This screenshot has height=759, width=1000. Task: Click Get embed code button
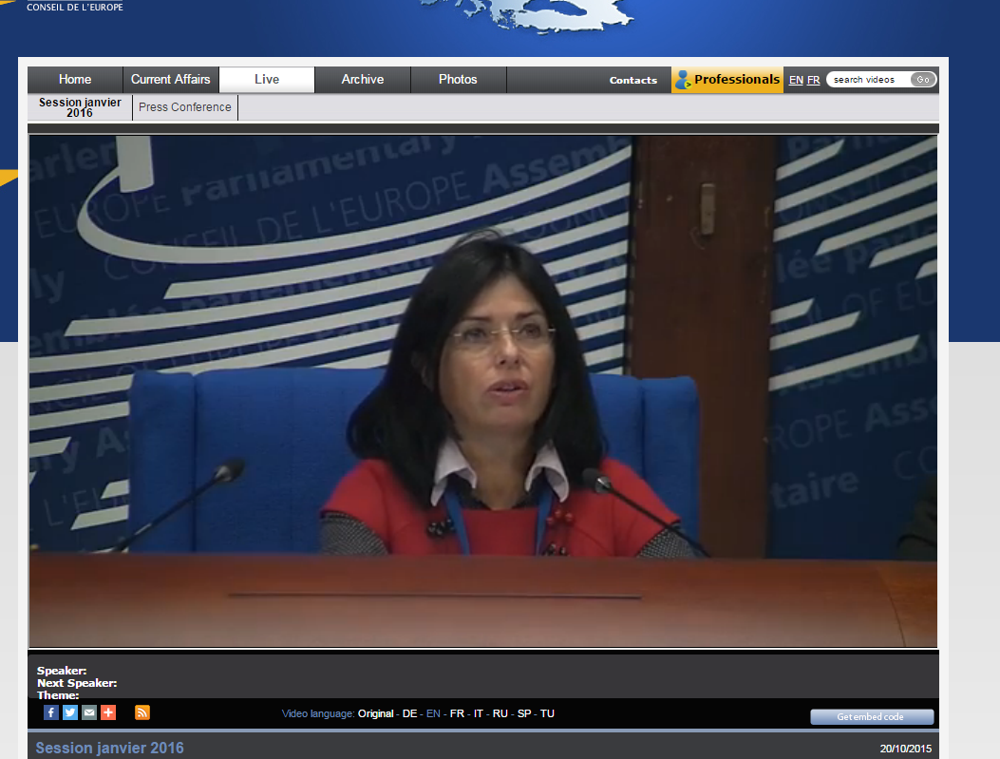871,717
